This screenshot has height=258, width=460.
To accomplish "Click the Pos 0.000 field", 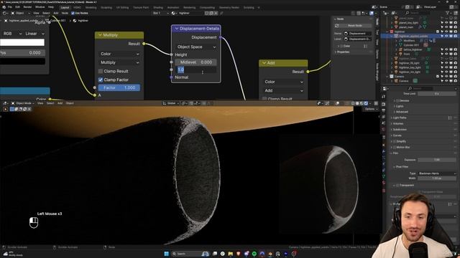I will (x=22, y=53).
